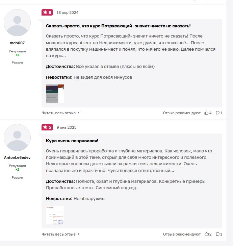The image size is (233, 246).
Task: Click the 5-star rating badge dated 9 янв 2025
Action: (x=47, y=127)
